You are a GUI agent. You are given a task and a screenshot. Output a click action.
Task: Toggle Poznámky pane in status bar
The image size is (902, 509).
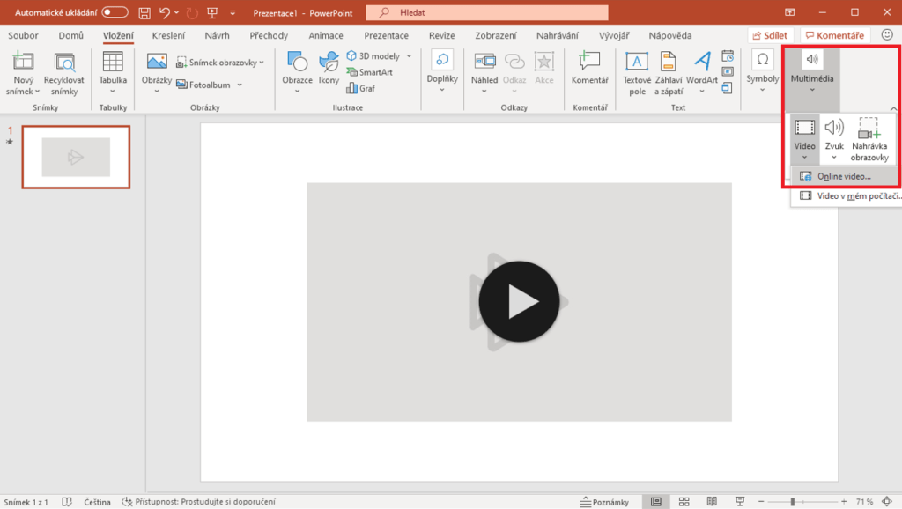click(604, 502)
